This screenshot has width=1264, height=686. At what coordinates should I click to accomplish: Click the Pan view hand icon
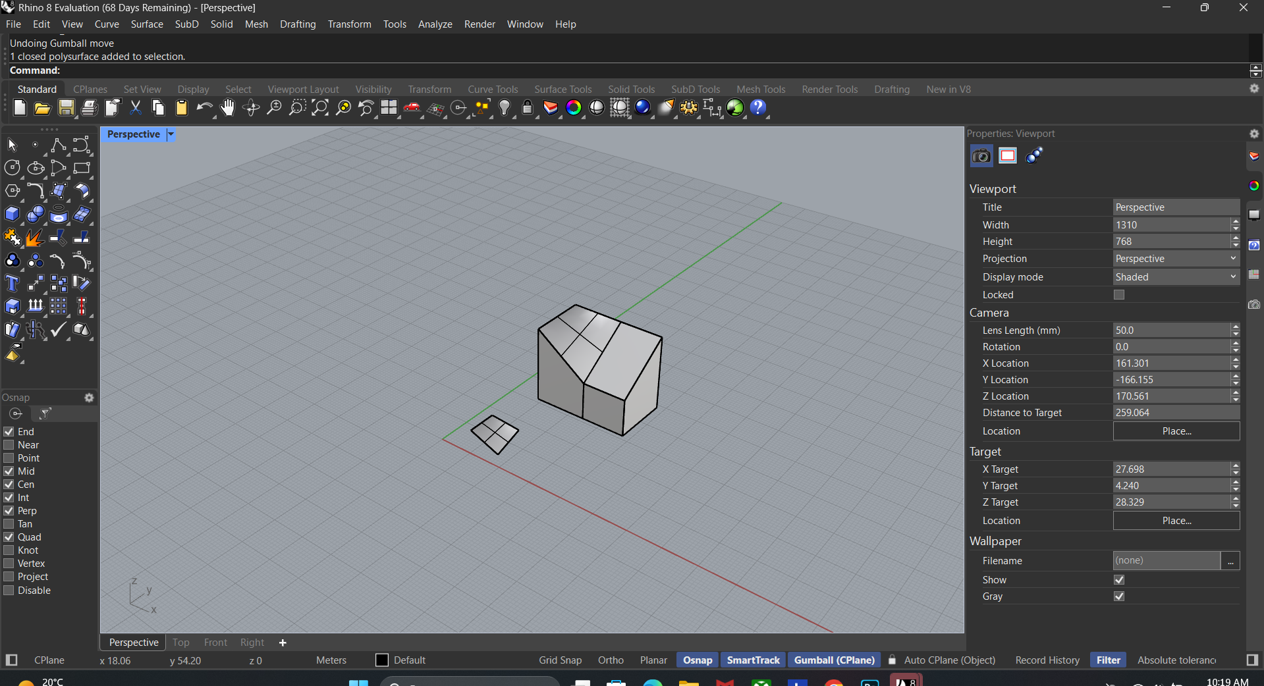pos(227,108)
